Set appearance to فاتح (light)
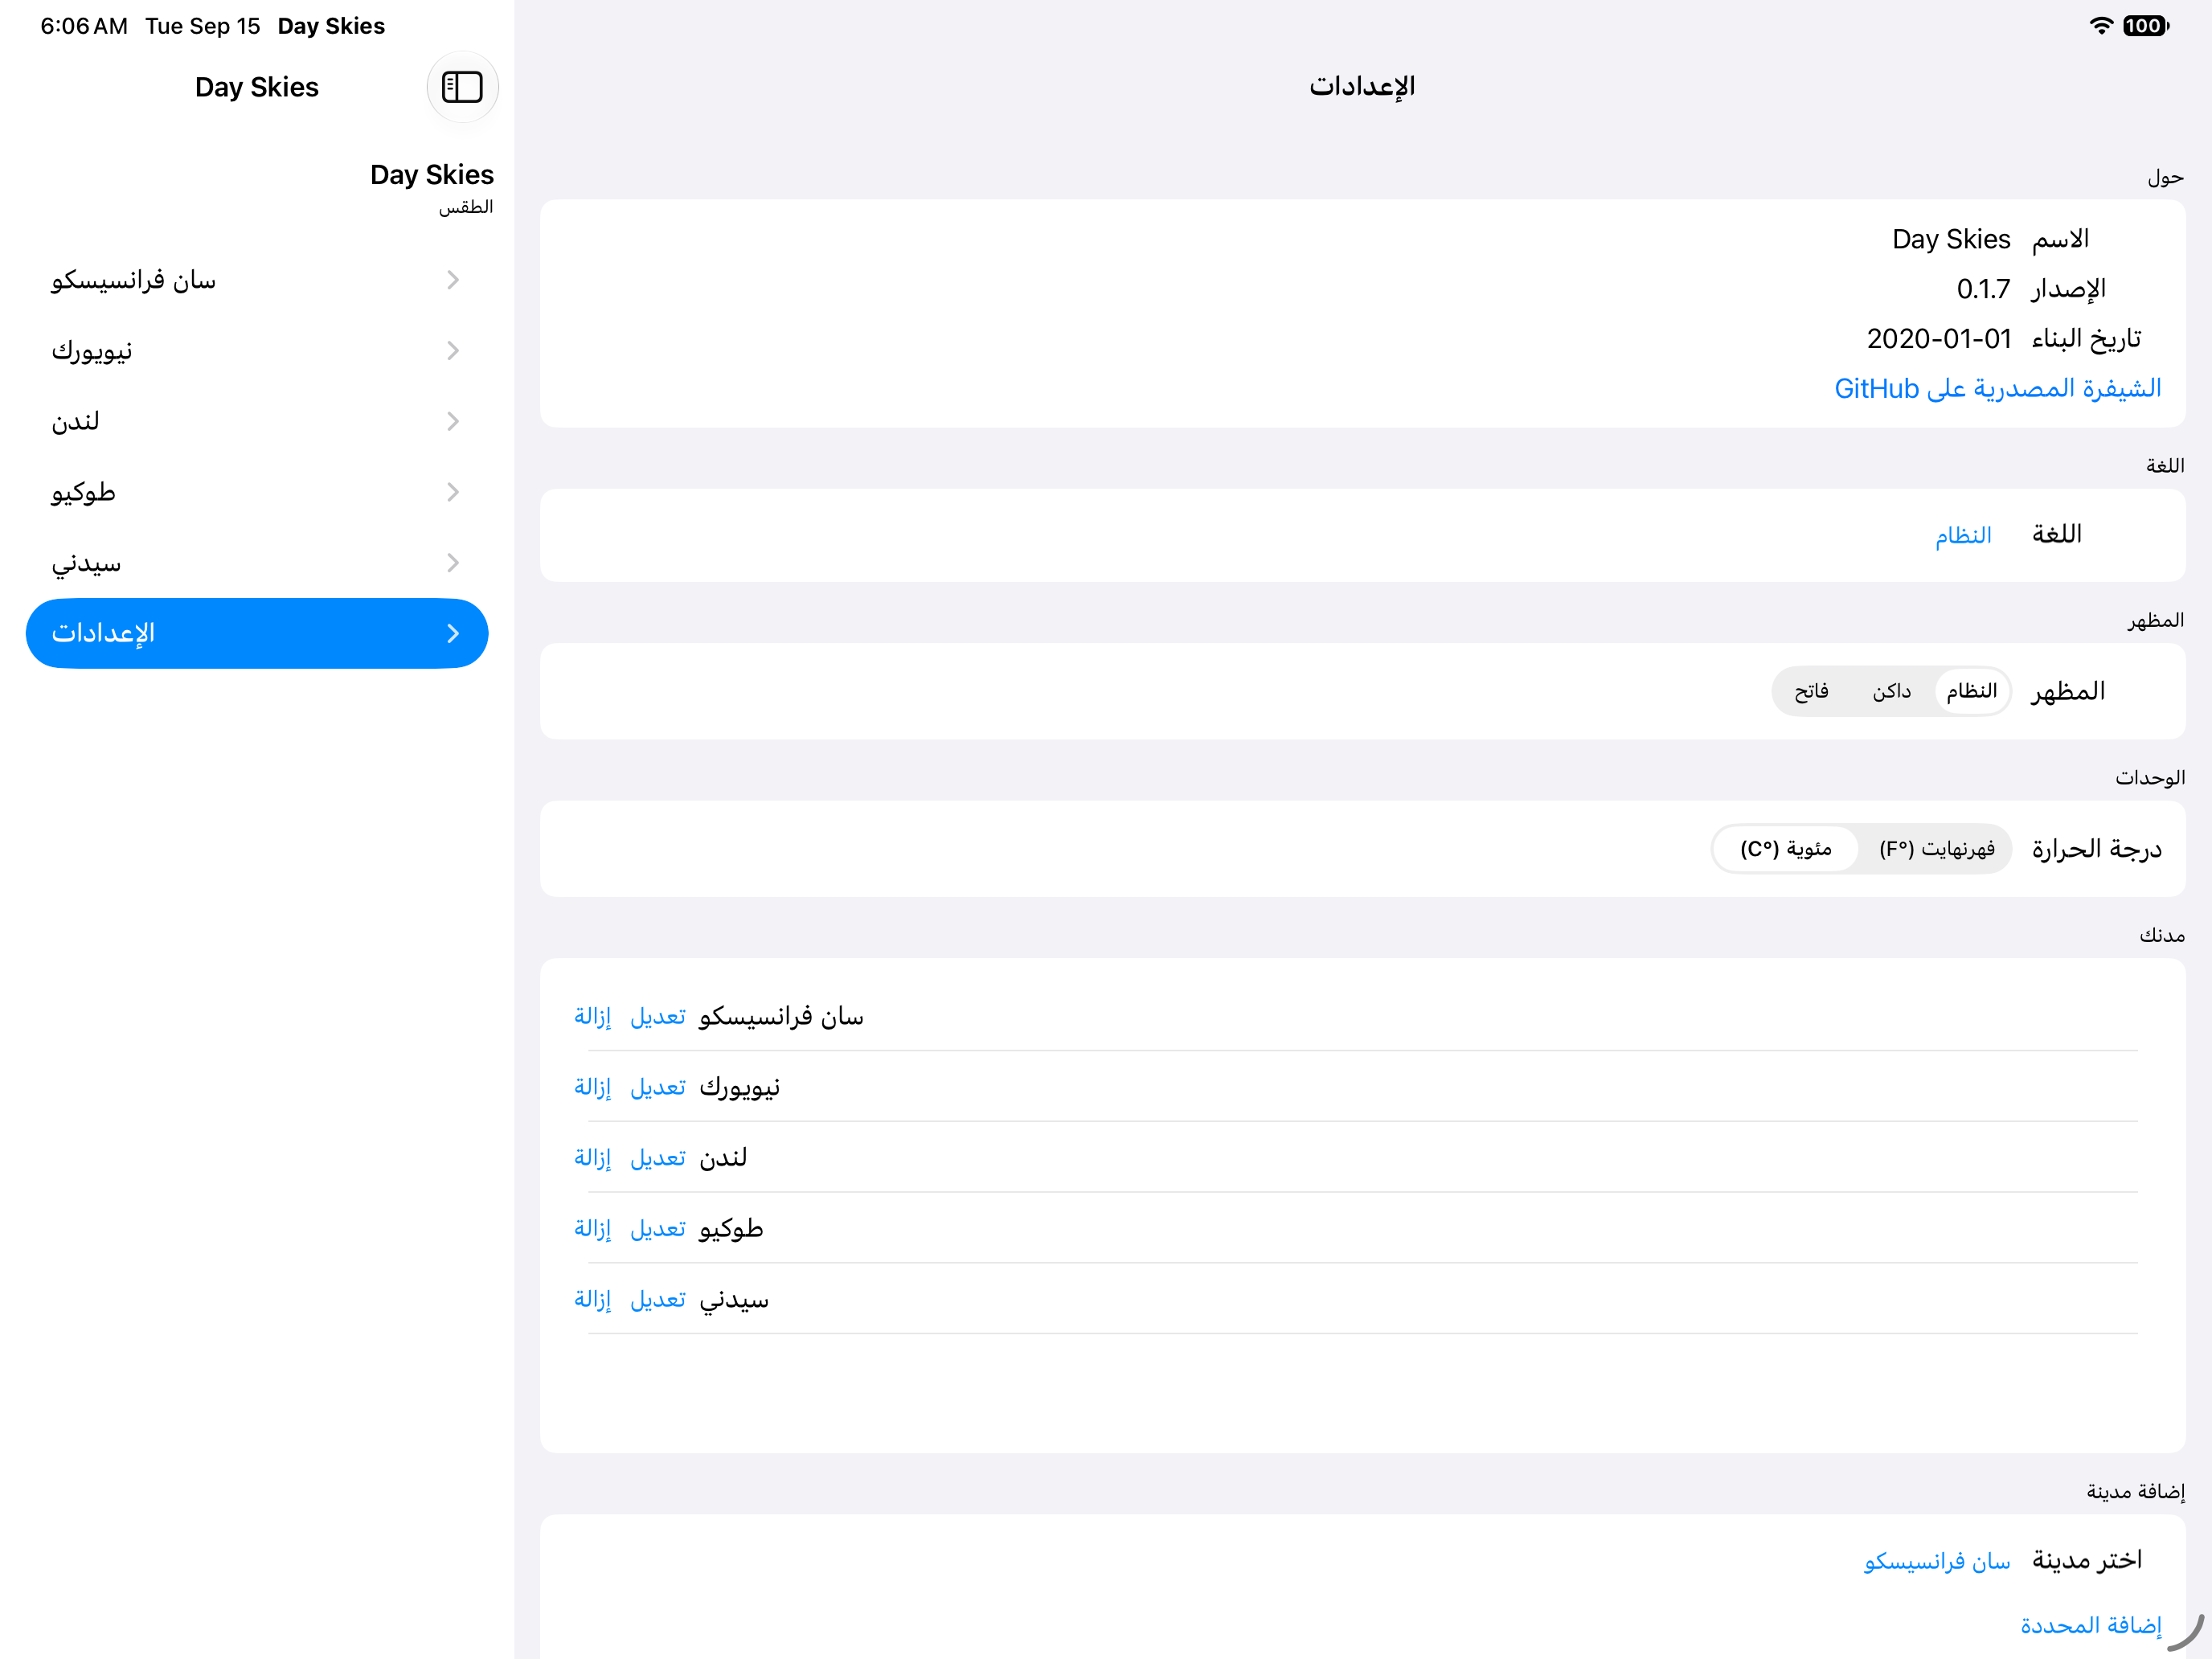The image size is (2212, 1659). point(1811,691)
